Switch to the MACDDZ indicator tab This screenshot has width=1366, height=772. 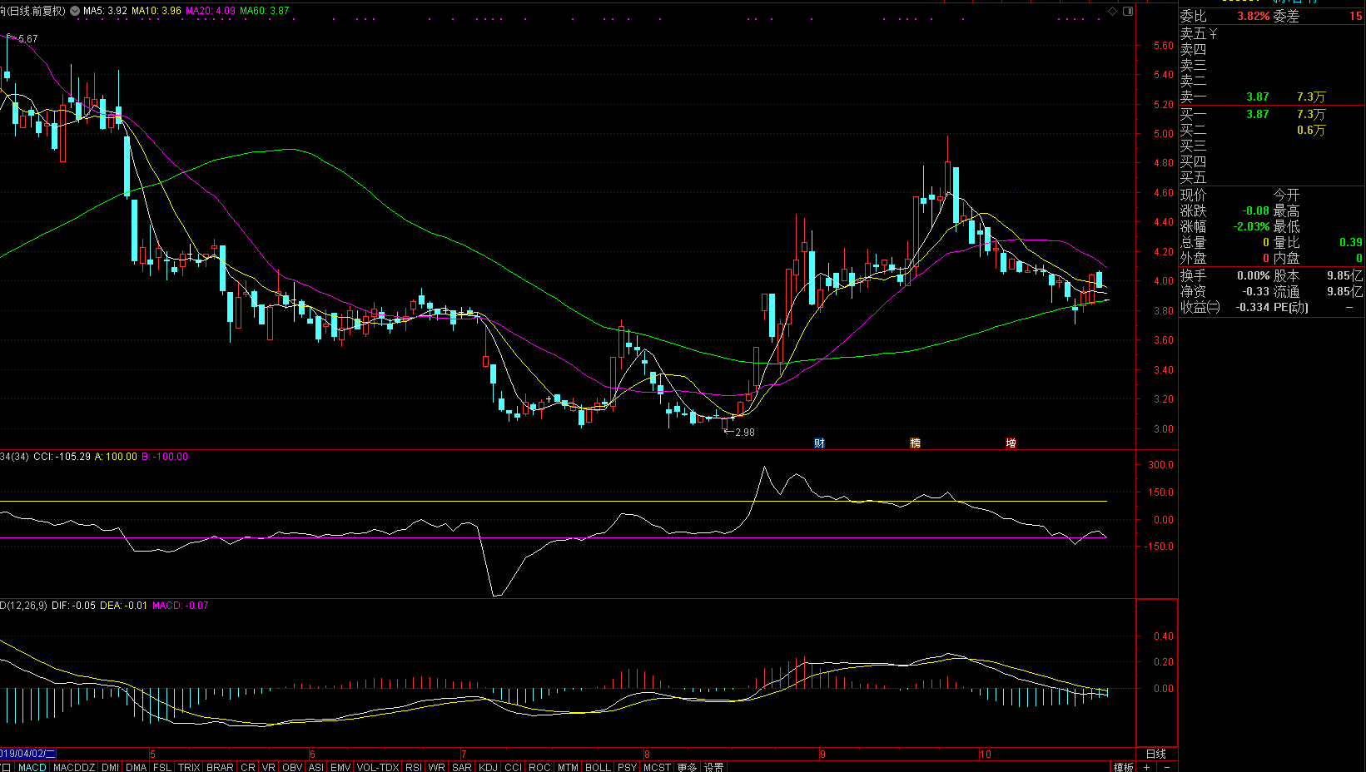(74, 767)
